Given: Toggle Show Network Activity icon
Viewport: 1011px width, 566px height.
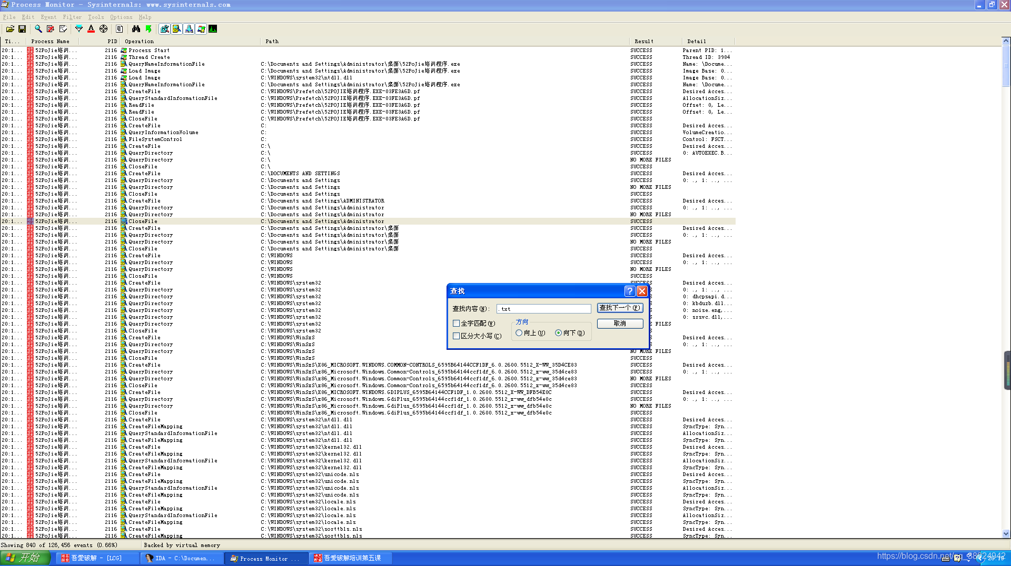Looking at the screenshot, I should pyautogui.click(x=189, y=29).
